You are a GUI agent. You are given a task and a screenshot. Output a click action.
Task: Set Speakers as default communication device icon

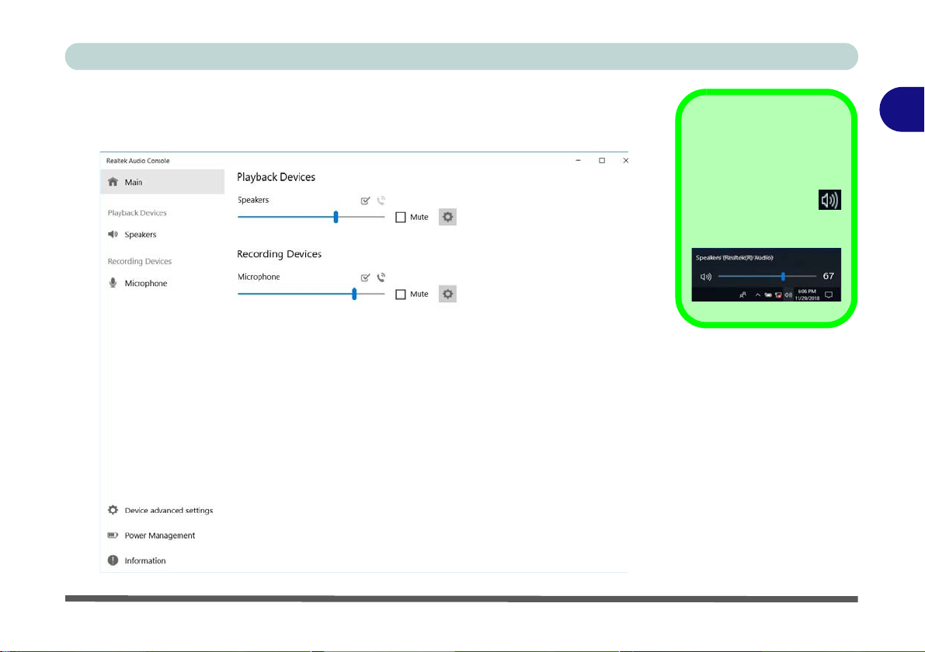[x=381, y=200]
